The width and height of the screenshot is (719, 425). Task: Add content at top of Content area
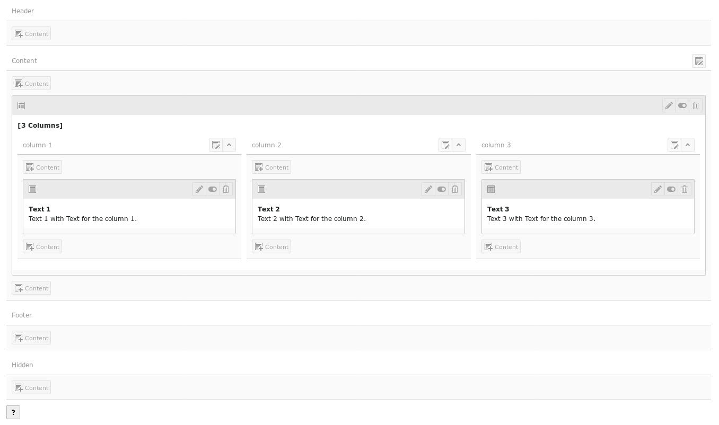[31, 83]
